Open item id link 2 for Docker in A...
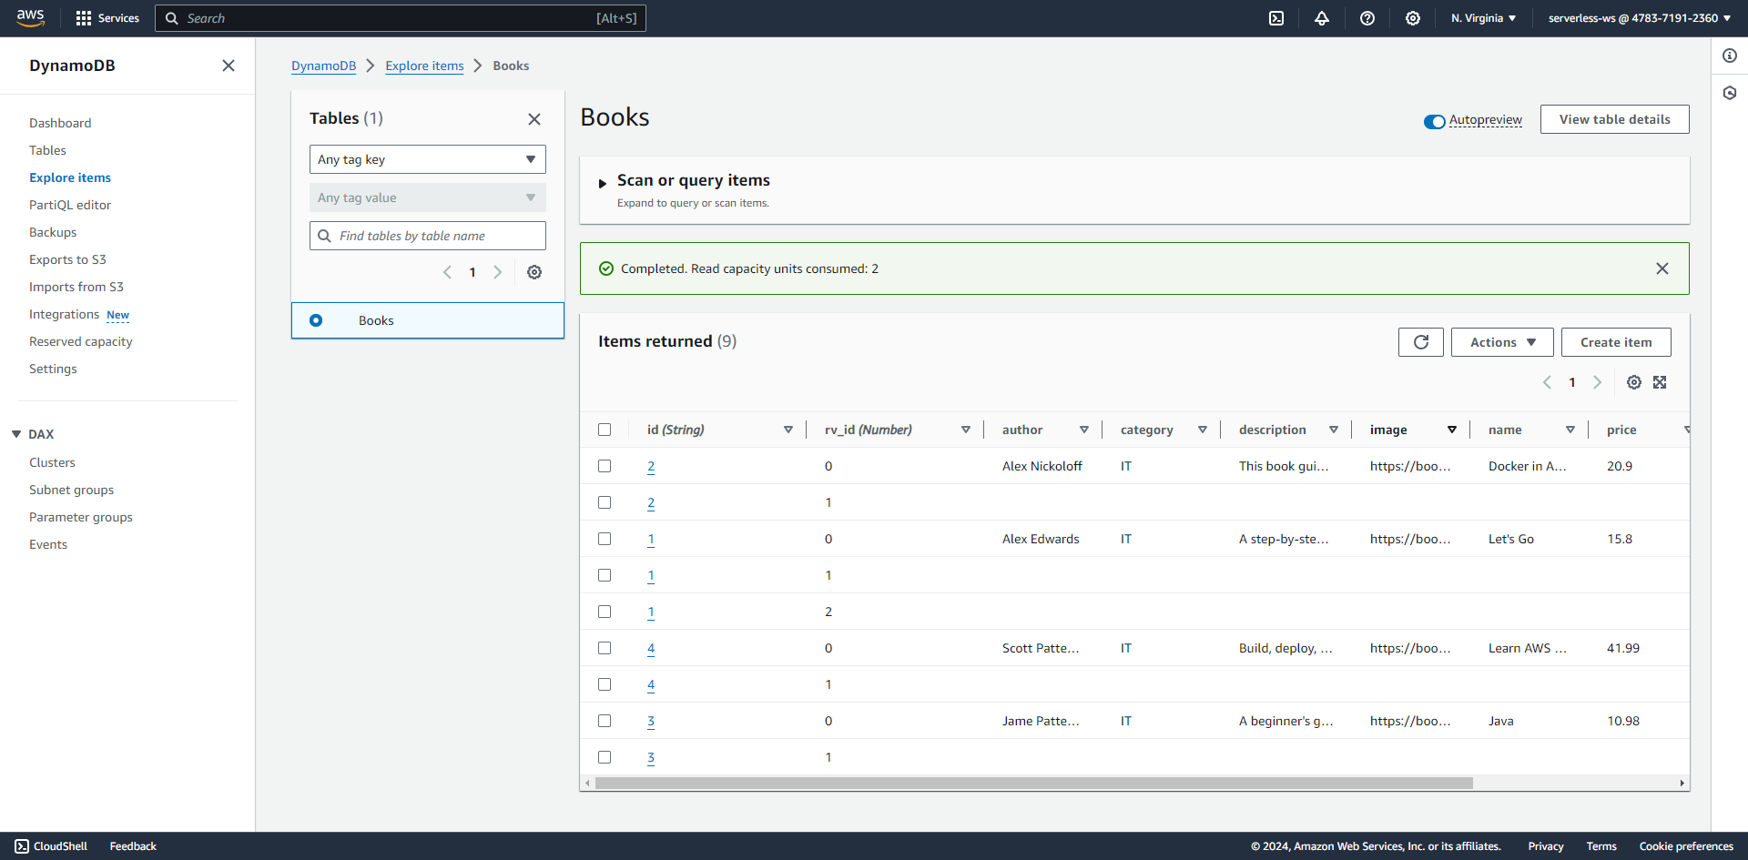1748x860 pixels. click(x=651, y=466)
